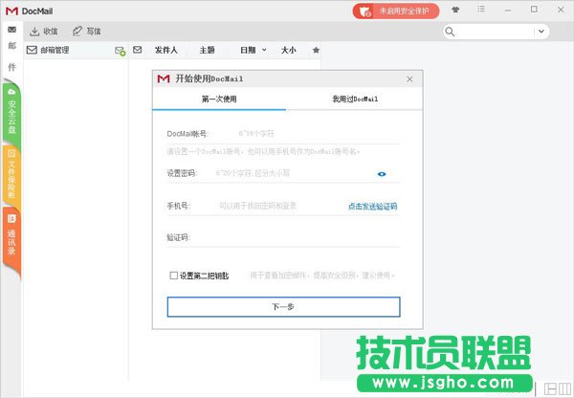The width and height of the screenshot is (574, 398).
Task: Toggle password visibility eye icon
Action: [381, 173]
